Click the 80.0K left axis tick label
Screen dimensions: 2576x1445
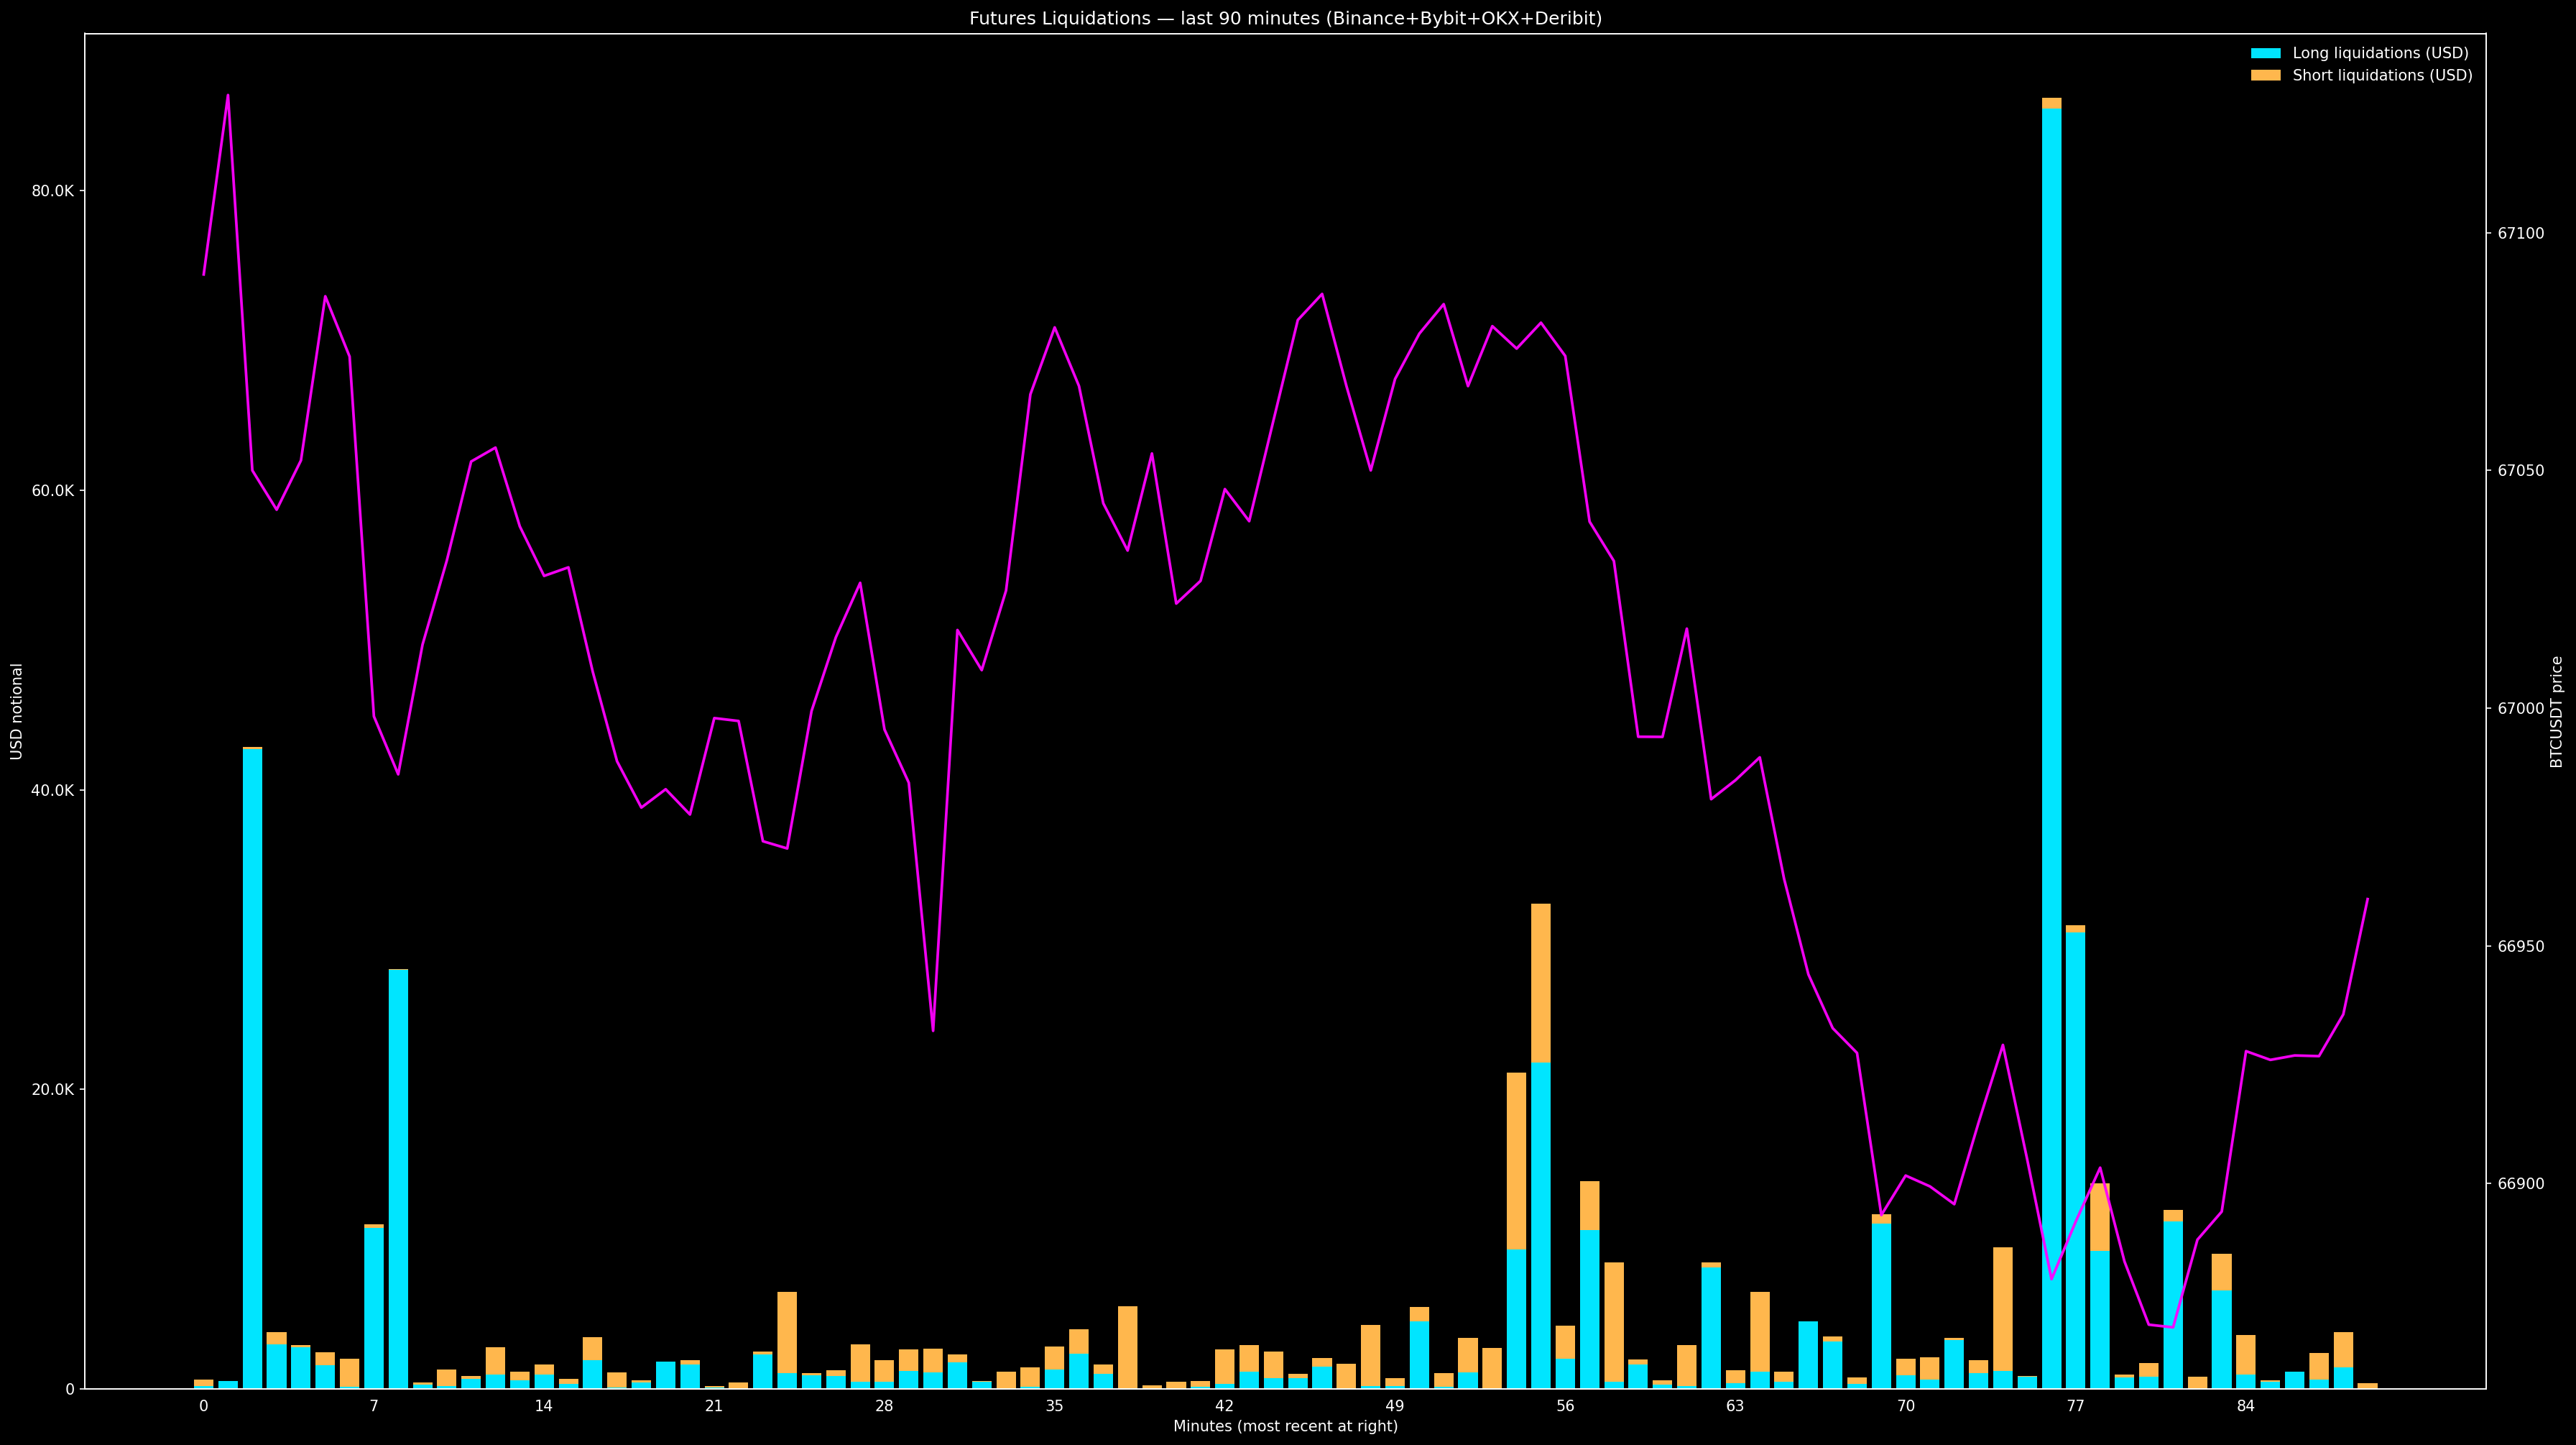(x=53, y=191)
